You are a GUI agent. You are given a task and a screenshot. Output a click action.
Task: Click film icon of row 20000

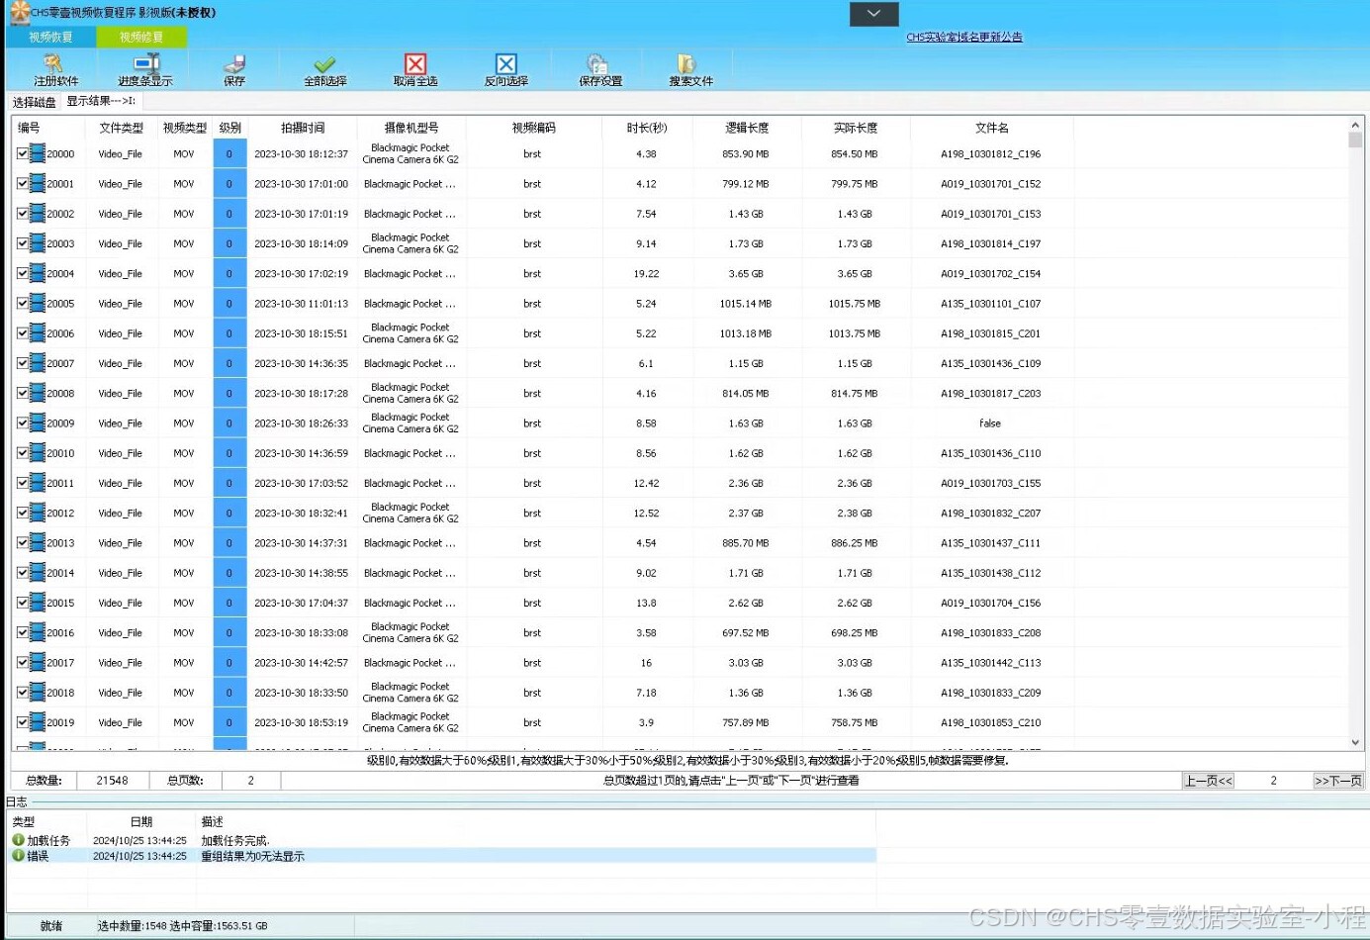[38, 153]
